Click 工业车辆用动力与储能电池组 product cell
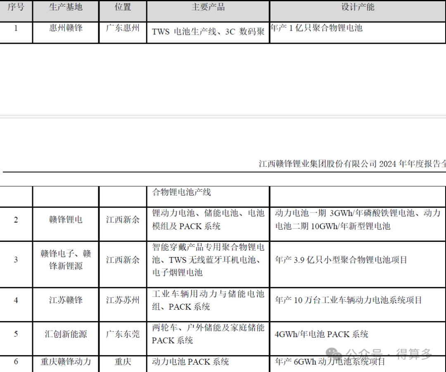 pyautogui.click(x=208, y=305)
